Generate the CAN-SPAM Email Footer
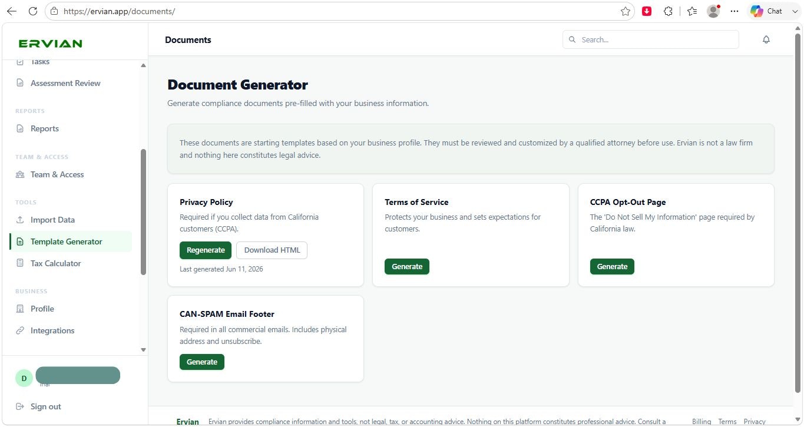The width and height of the screenshot is (804, 427). tap(202, 362)
